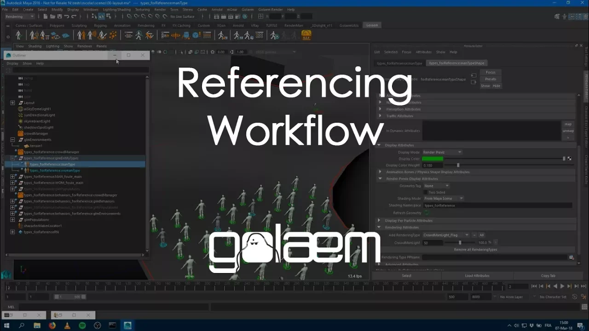Collapse types_forReference:glmEntityTypes in Outliner
589x331 pixels.
point(12,158)
